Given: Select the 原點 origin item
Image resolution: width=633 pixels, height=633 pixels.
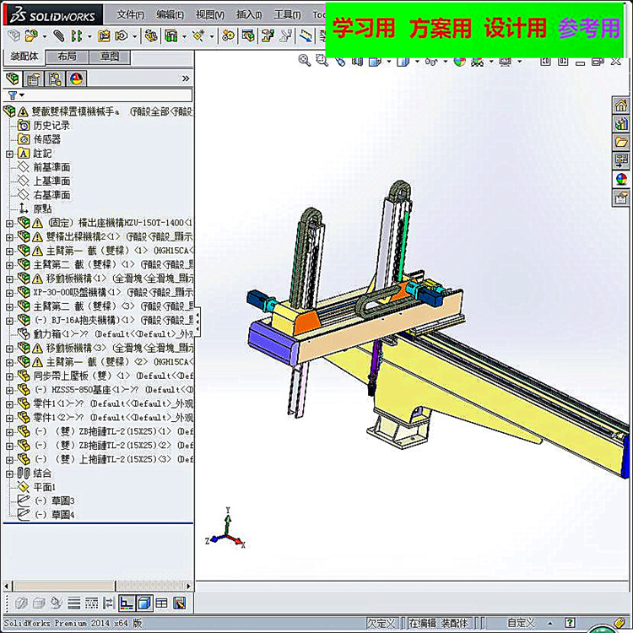Looking at the screenshot, I should 35,208.
